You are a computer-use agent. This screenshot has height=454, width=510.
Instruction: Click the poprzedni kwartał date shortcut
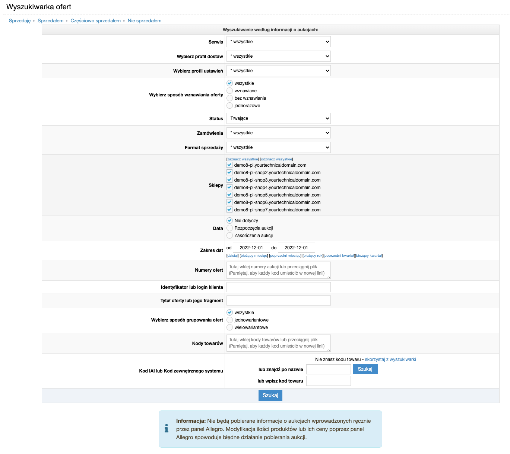click(339, 256)
